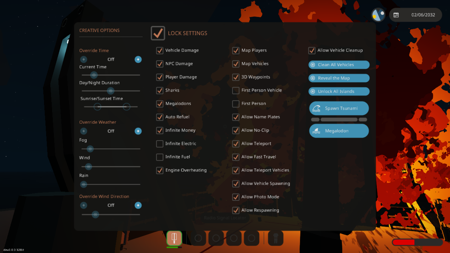Click Clean All Vehicles button

[339, 65]
